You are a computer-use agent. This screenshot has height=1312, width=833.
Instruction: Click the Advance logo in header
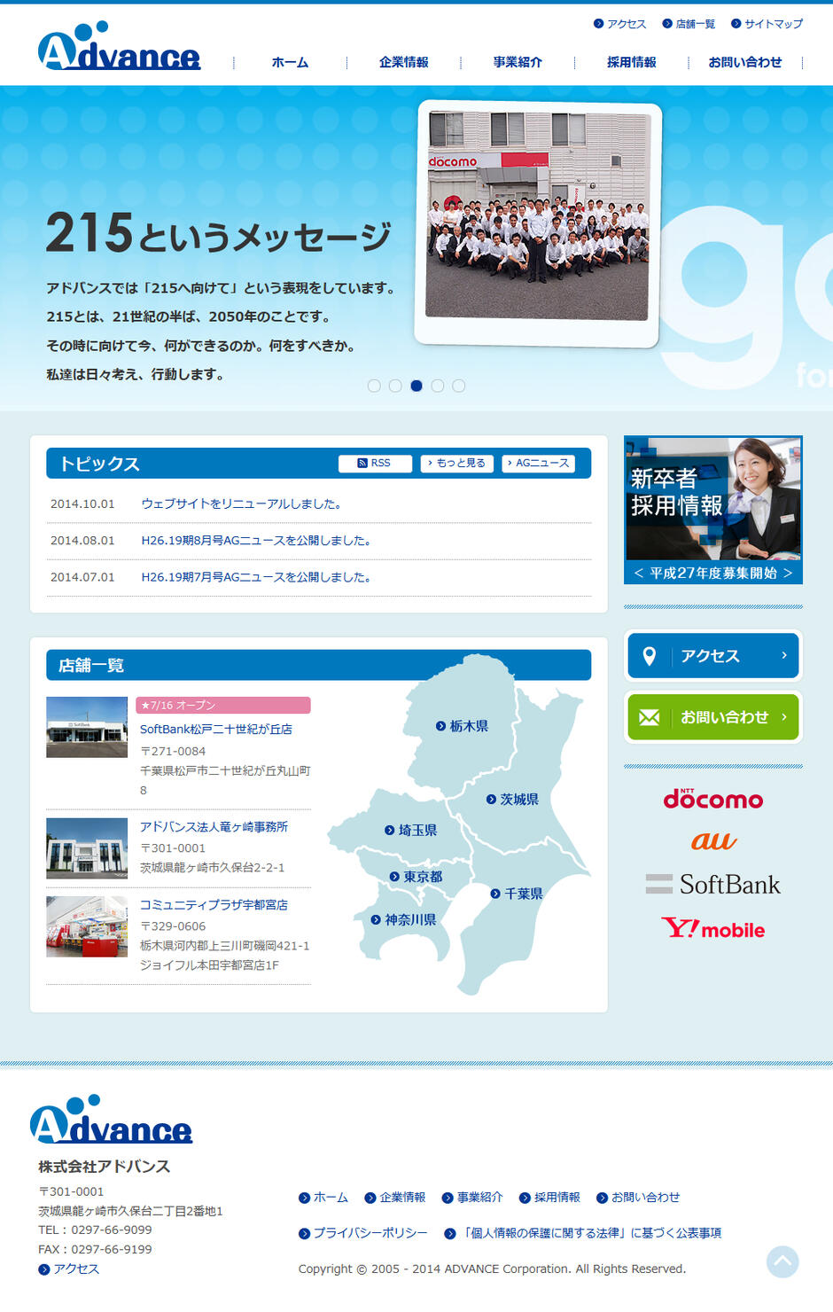[119, 49]
